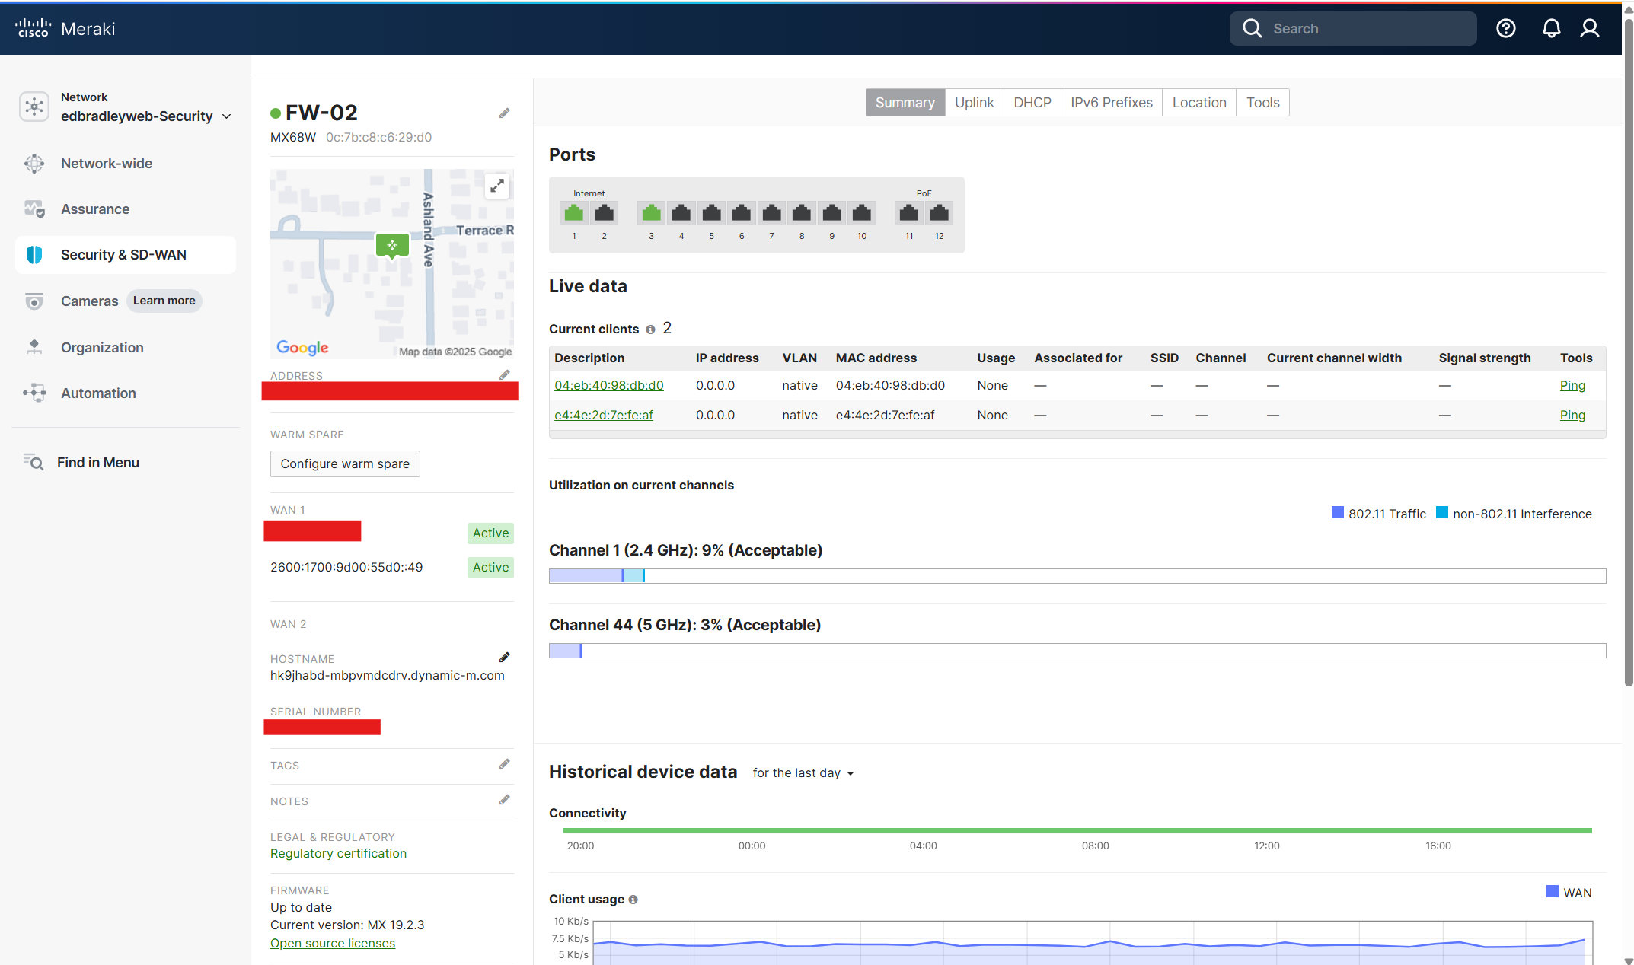This screenshot has height=965, width=1634.
Task: Ping client 04:eb:40:98:db:d0
Action: (x=1572, y=386)
